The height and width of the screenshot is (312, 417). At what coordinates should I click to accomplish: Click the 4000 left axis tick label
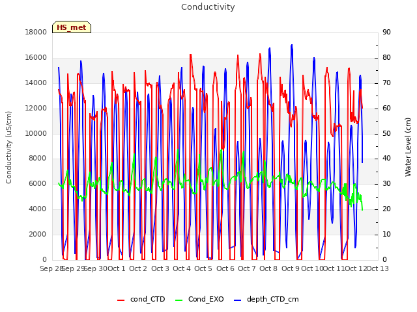click(37, 209)
